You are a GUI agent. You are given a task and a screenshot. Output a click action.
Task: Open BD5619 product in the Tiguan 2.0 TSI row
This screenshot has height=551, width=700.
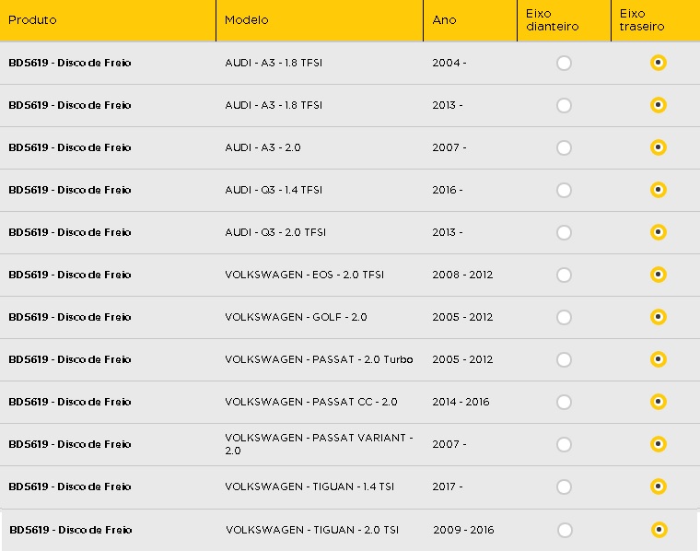71,530
